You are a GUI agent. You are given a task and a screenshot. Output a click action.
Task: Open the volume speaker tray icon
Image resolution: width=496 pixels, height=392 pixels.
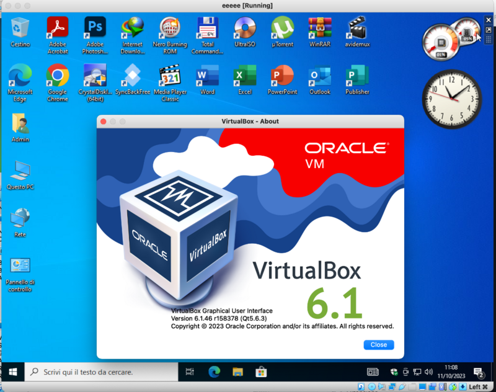coord(428,372)
